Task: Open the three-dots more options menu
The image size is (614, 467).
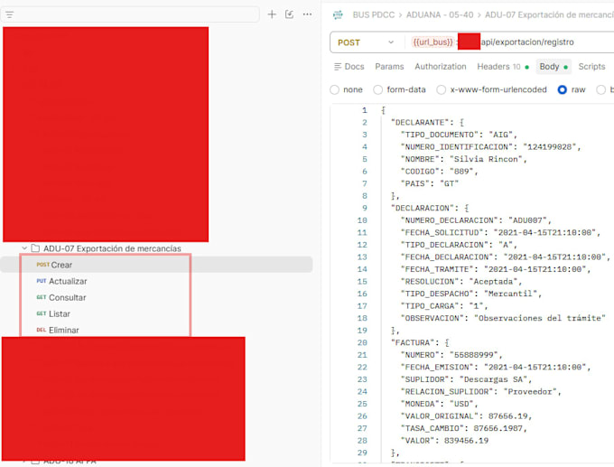Action: [x=307, y=14]
